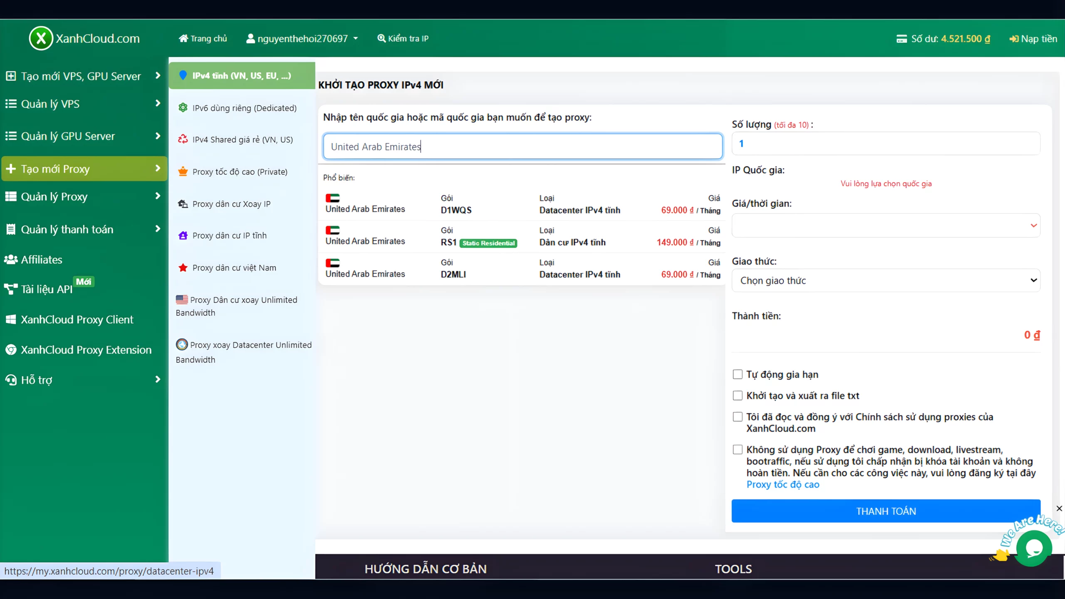
Task: Click the Proxy tốc độ cao crown icon
Action: (x=183, y=171)
